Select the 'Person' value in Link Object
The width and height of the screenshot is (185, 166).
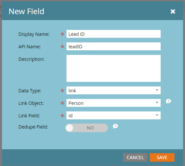click(76, 103)
